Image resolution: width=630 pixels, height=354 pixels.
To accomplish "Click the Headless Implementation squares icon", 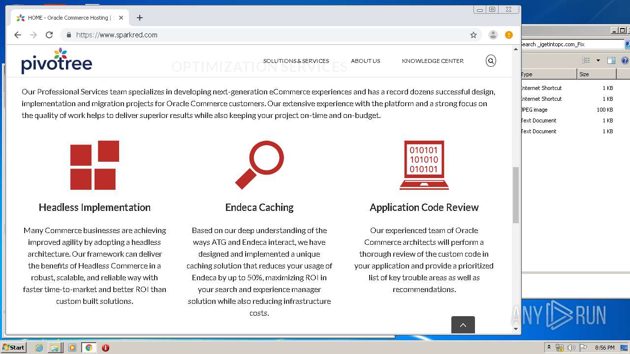I will (x=94, y=165).
